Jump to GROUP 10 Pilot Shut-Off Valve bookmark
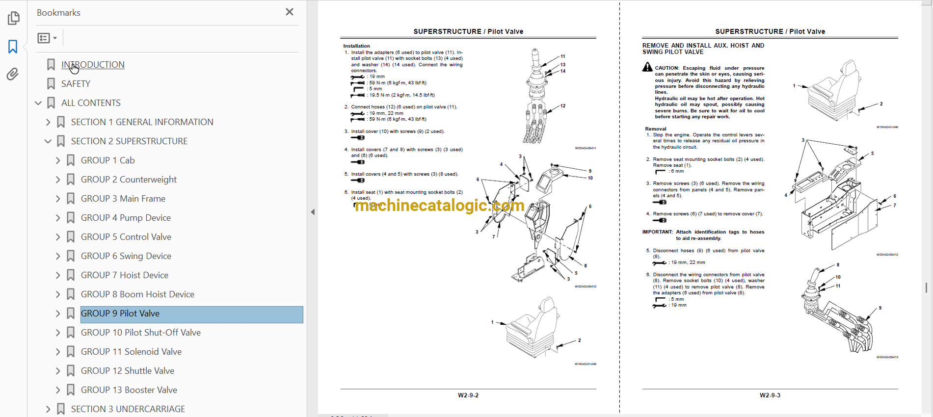The width and height of the screenshot is (933, 417). [x=141, y=333]
